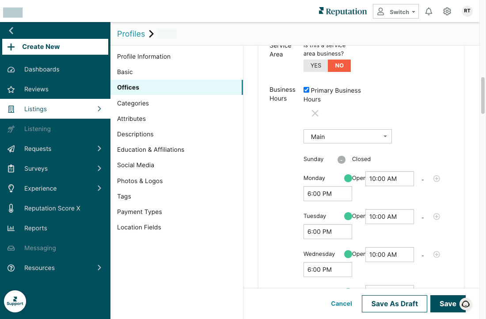Image resolution: width=486 pixels, height=319 pixels.
Task: Open the Support chat bubble
Action: [15, 301]
